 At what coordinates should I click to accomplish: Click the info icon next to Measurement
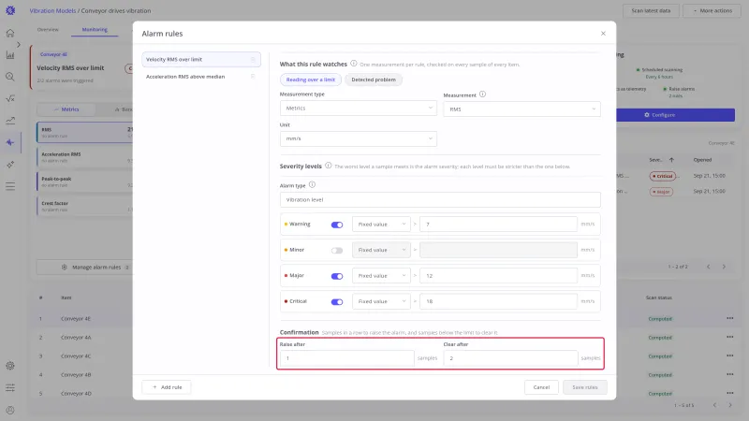(482, 94)
